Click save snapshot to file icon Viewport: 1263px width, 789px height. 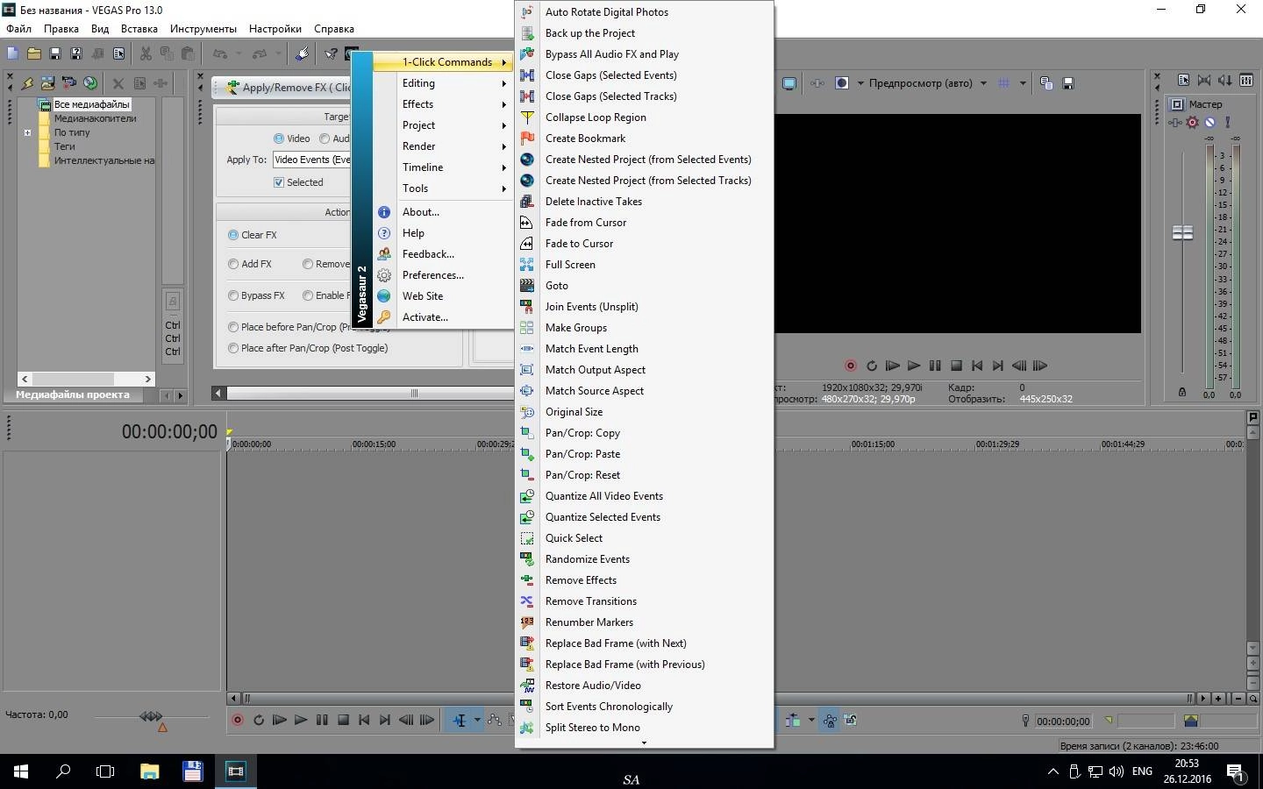(1068, 83)
